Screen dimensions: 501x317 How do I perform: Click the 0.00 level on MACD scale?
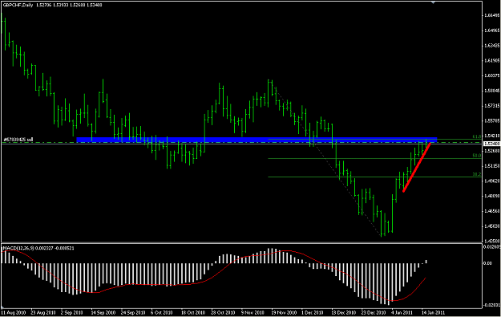(488, 263)
